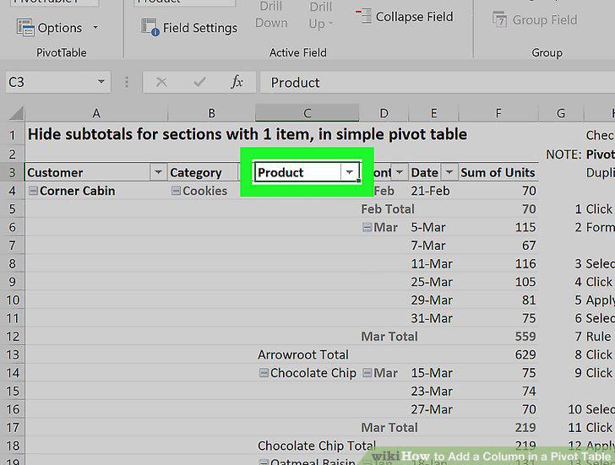
Task: Select column G header
Action: [x=561, y=113]
